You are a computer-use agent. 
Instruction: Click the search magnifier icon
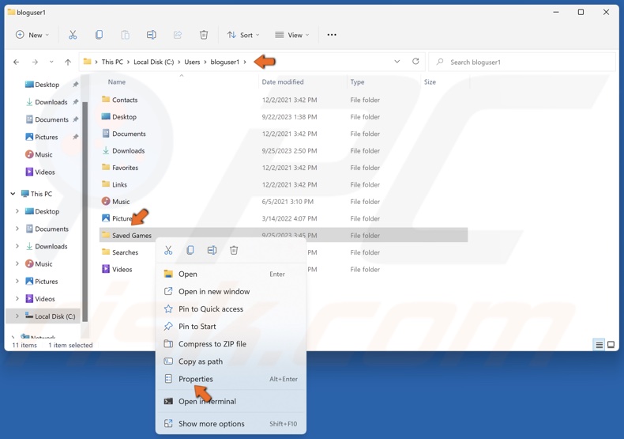pyautogui.click(x=440, y=62)
